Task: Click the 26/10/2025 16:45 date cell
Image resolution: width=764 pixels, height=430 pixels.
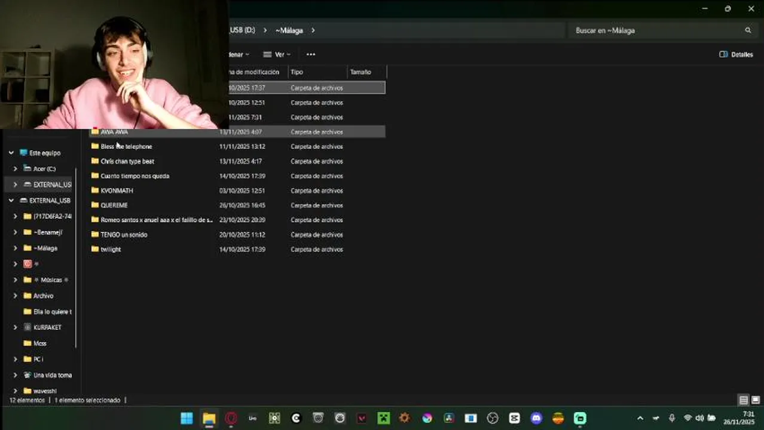Action: point(242,205)
